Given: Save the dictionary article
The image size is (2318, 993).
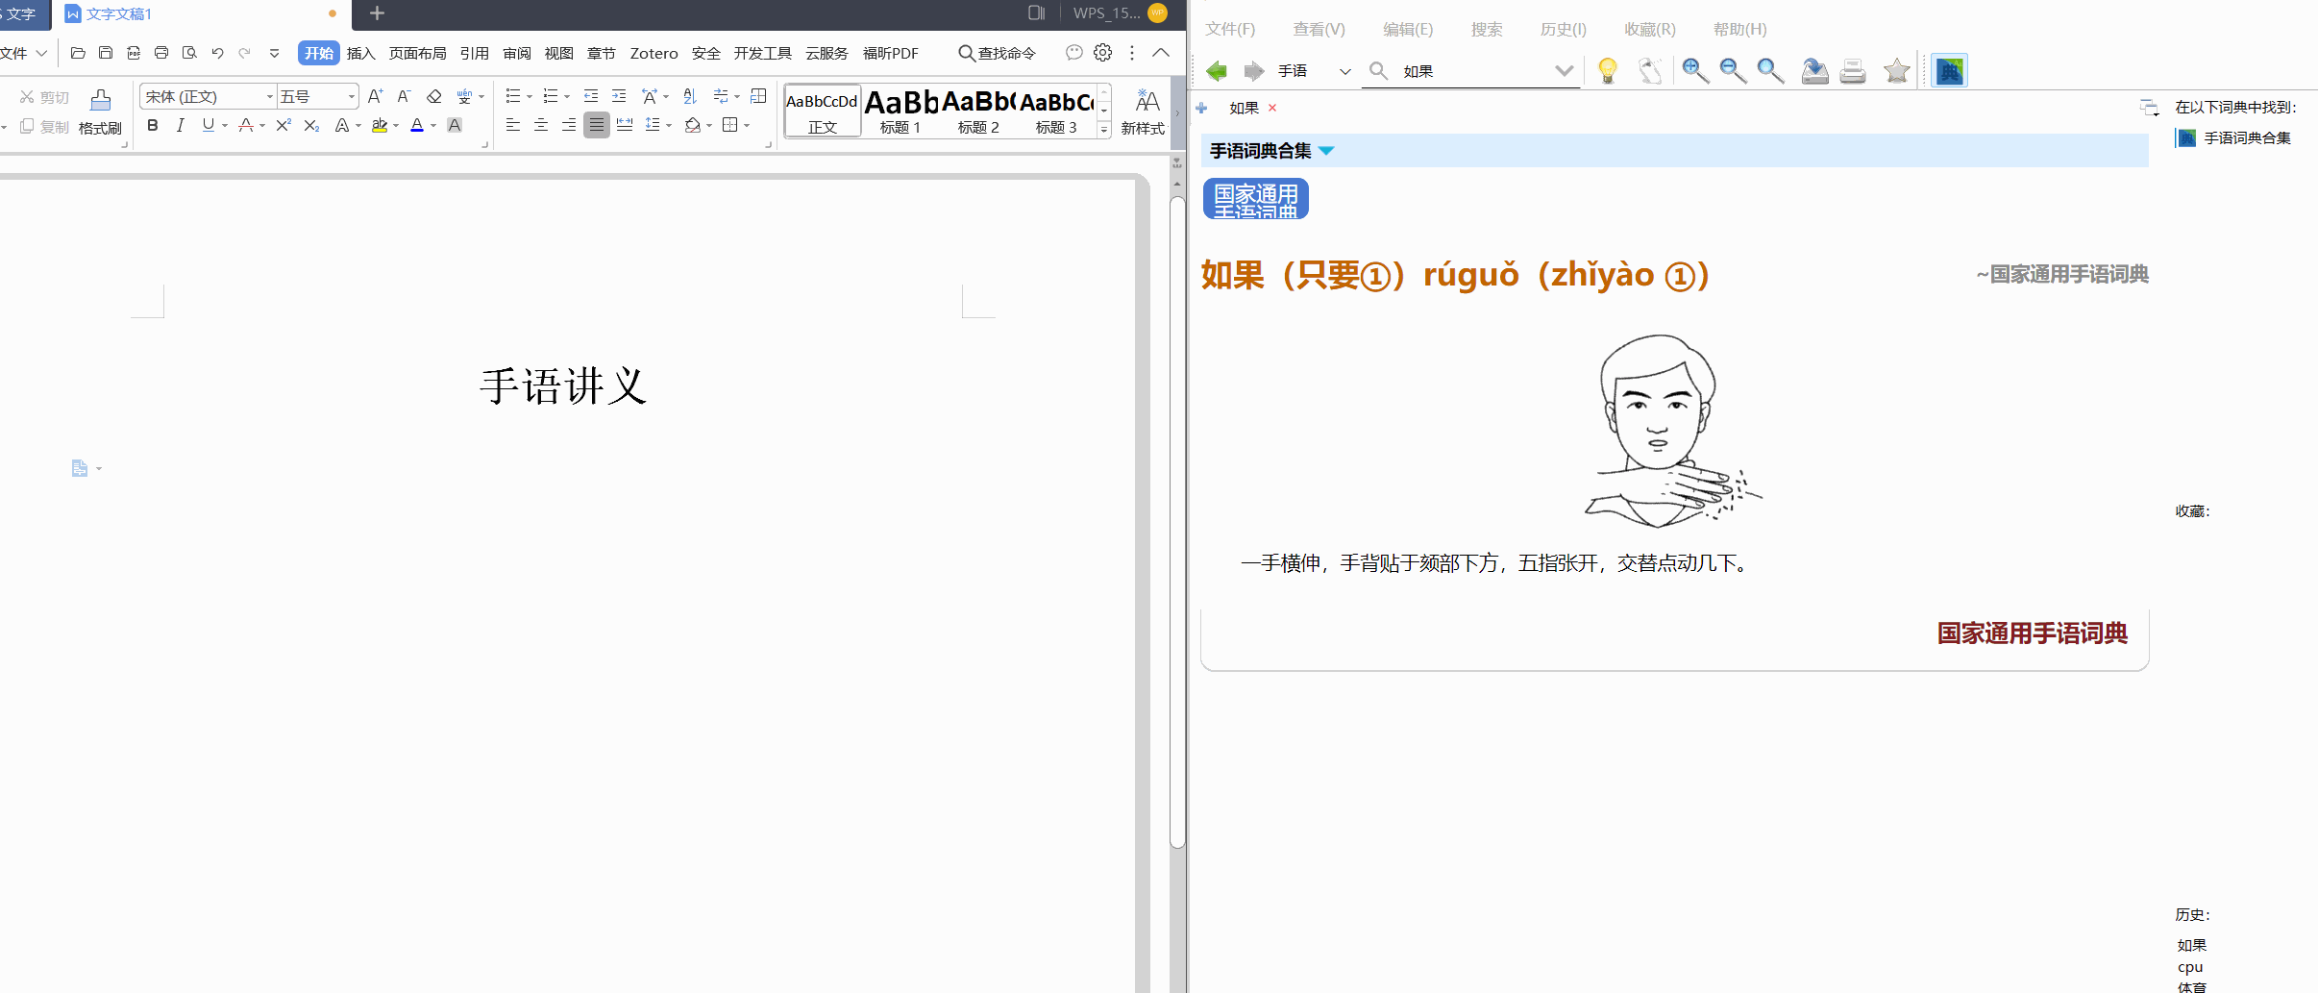Looking at the screenshot, I should pyautogui.click(x=1812, y=70).
